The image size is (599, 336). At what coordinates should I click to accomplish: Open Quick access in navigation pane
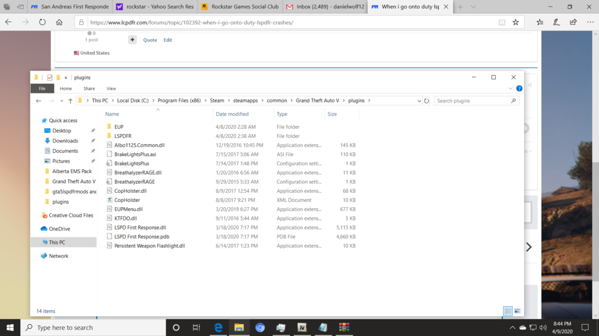tap(63, 120)
